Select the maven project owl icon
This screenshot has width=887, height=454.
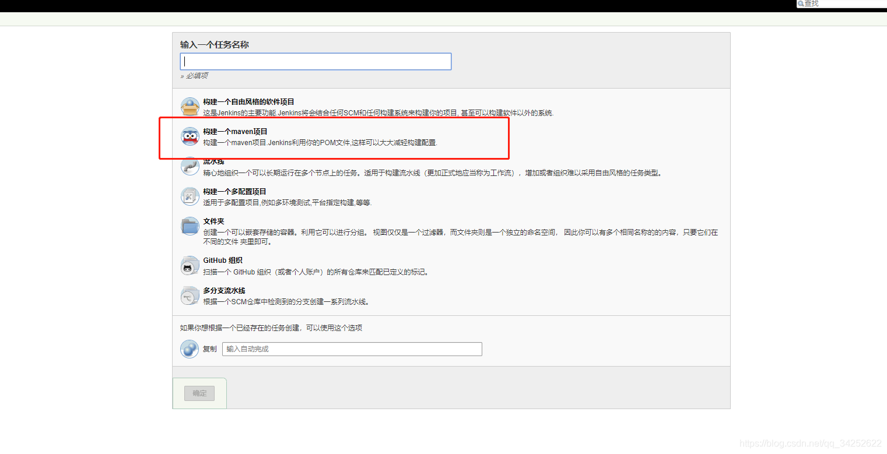[x=190, y=136]
